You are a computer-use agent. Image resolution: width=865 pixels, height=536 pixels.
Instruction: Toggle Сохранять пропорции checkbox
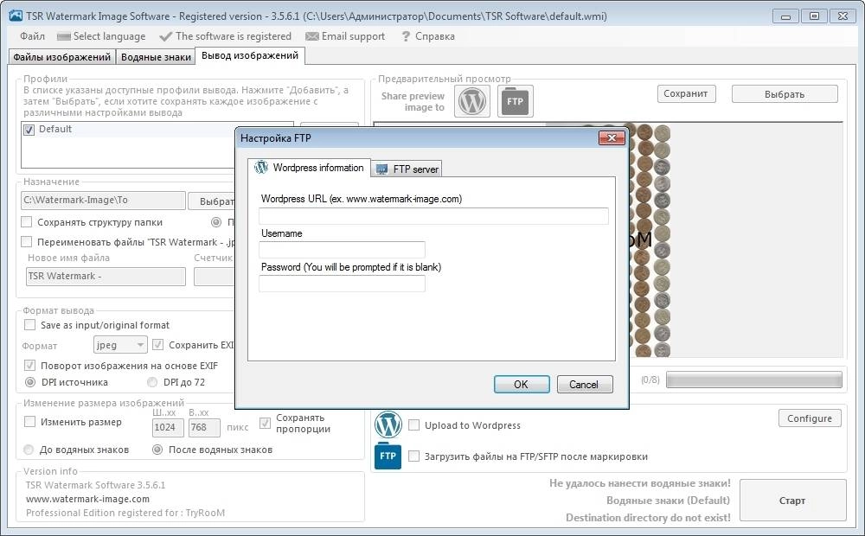pyautogui.click(x=265, y=423)
